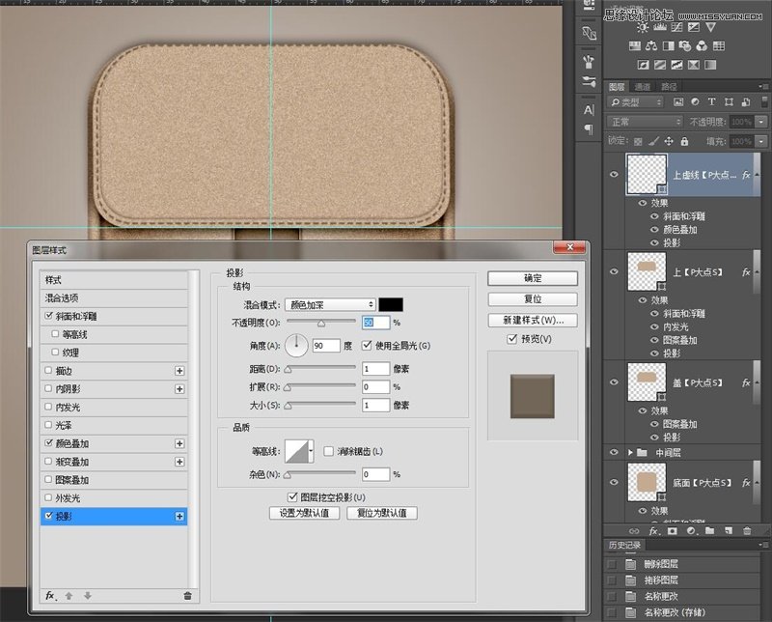
Task: Open layer filter 类型 dropdown
Action: click(x=636, y=102)
